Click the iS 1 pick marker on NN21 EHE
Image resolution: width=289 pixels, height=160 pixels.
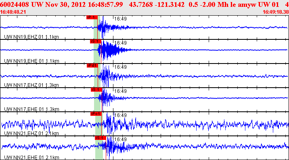point(101,138)
